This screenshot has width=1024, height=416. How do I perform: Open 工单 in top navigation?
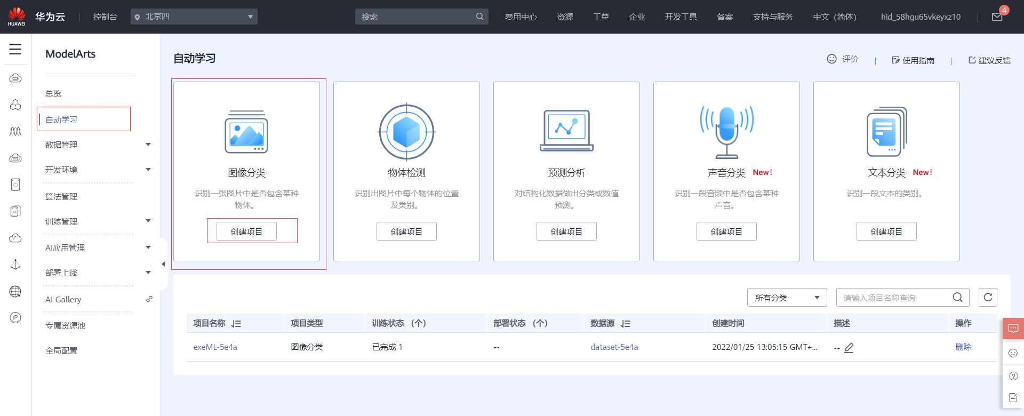[x=601, y=17]
